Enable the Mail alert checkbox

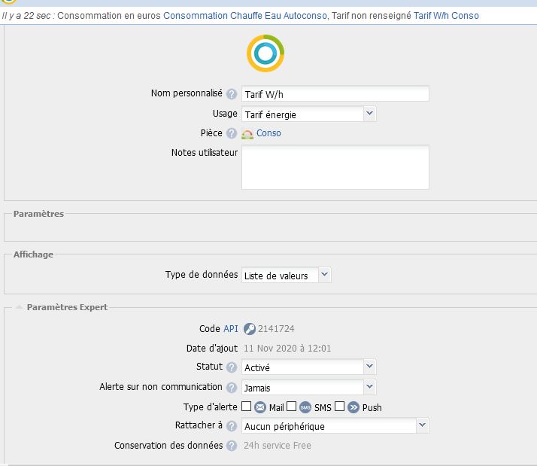pos(247,407)
